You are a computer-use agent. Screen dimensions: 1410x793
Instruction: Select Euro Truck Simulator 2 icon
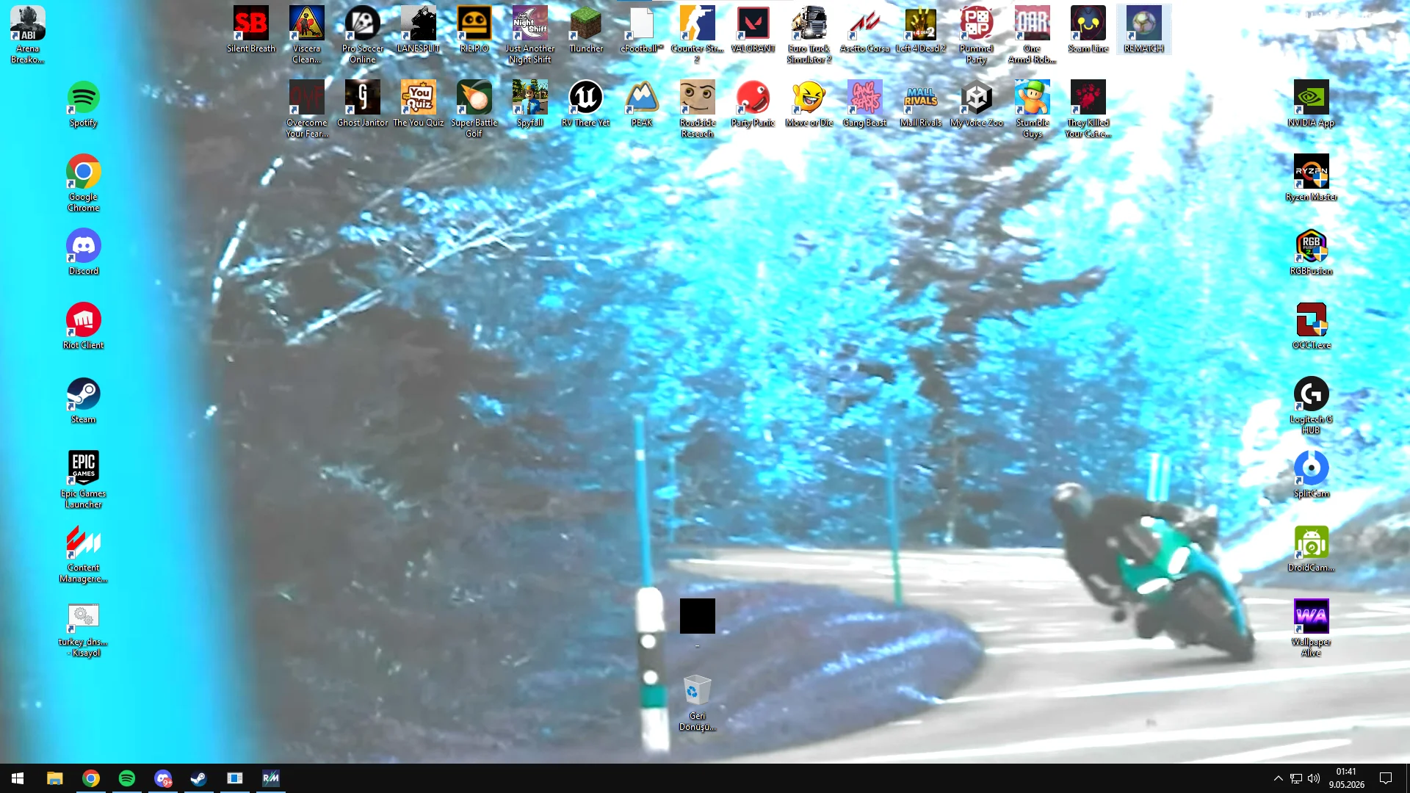tap(809, 35)
